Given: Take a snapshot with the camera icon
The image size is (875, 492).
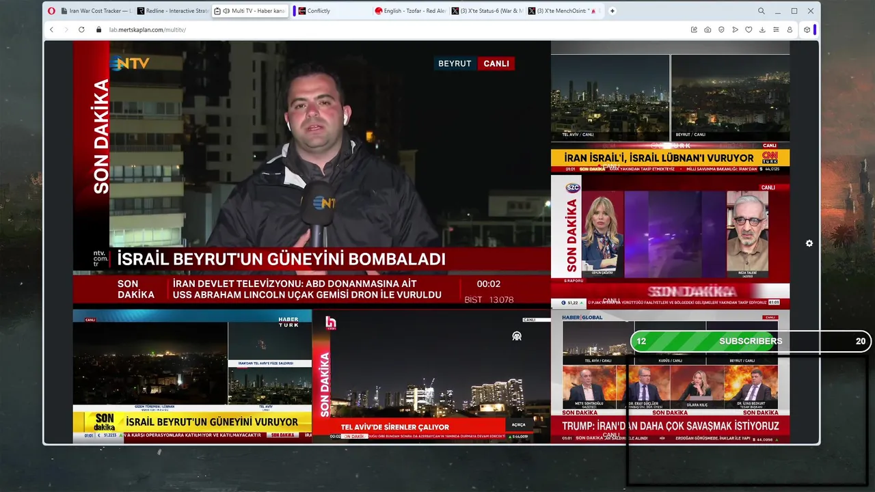Looking at the screenshot, I should 708,30.
